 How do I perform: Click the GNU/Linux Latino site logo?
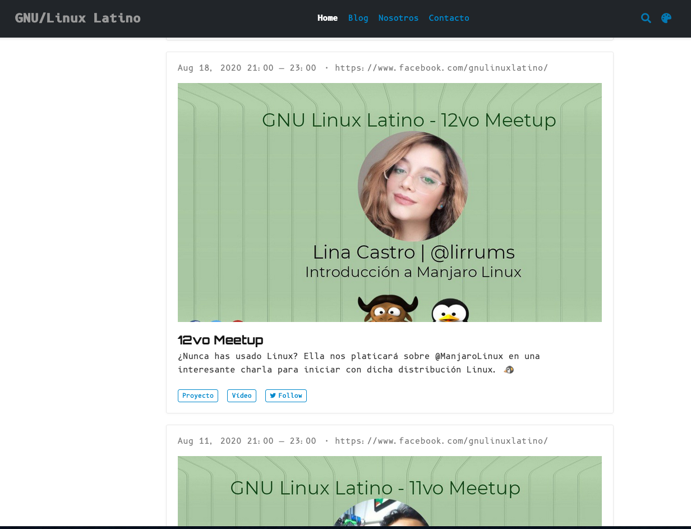(x=78, y=17)
